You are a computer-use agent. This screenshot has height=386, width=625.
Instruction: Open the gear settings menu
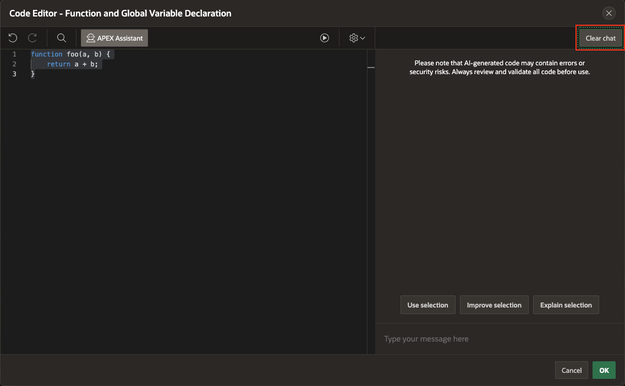coord(357,38)
